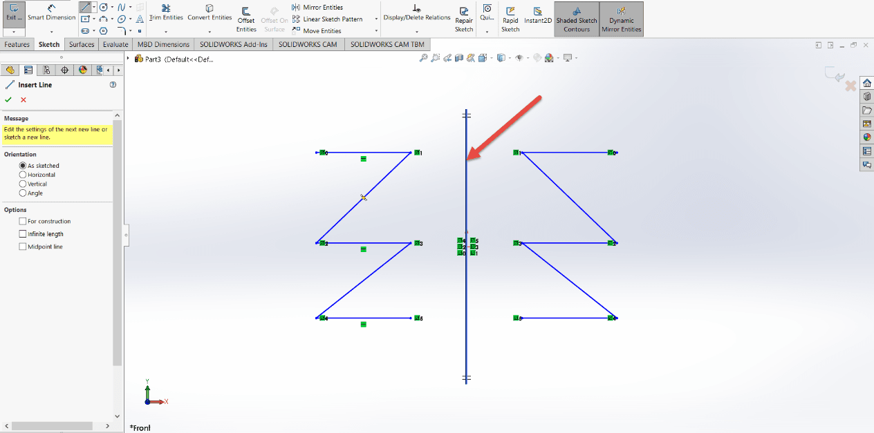
Task: Select the Trim Entities tool
Action: click(166, 12)
